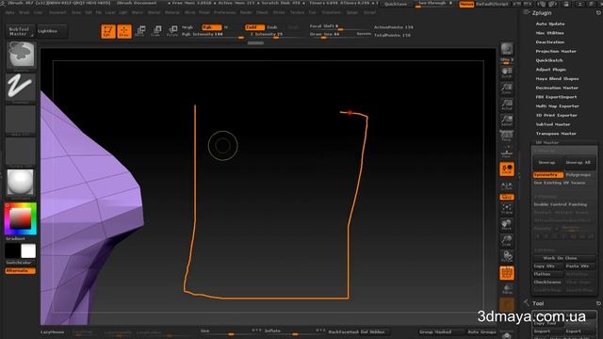Viewport: 603px width, 339px height.
Task: Click the Zoom document icon
Action: [507, 89]
